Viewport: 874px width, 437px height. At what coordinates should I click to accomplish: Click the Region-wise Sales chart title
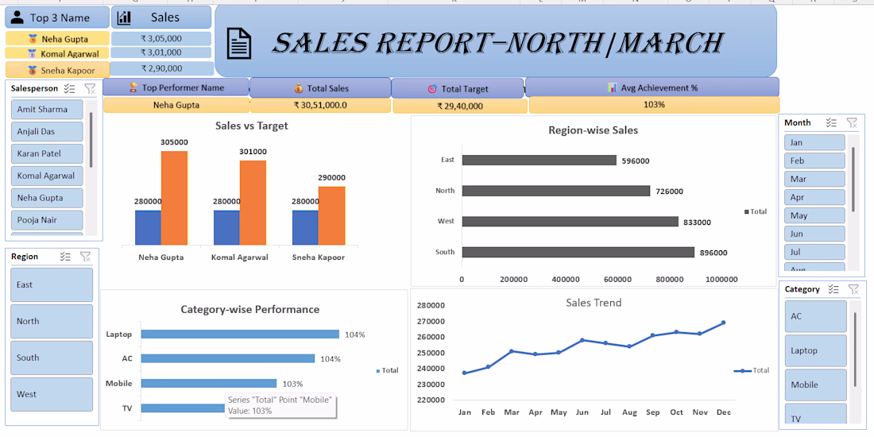point(593,130)
